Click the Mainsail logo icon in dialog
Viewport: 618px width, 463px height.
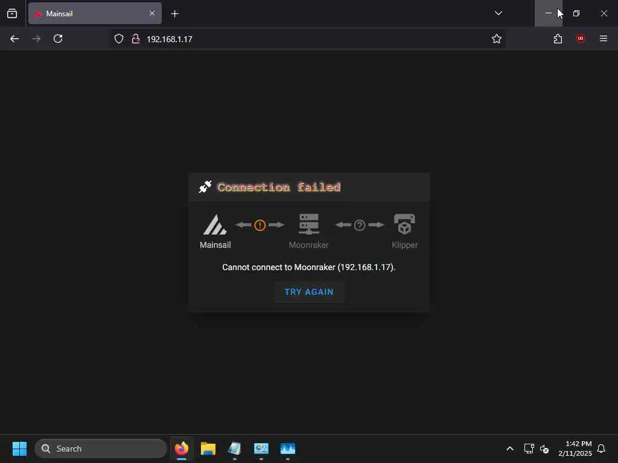click(x=215, y=224)
